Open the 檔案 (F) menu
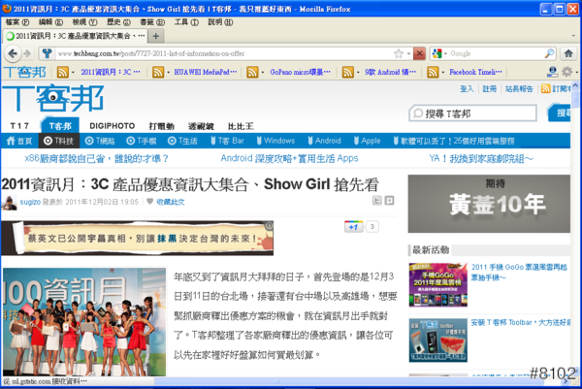This screenshot has width=582, height=389. point(17,22)
